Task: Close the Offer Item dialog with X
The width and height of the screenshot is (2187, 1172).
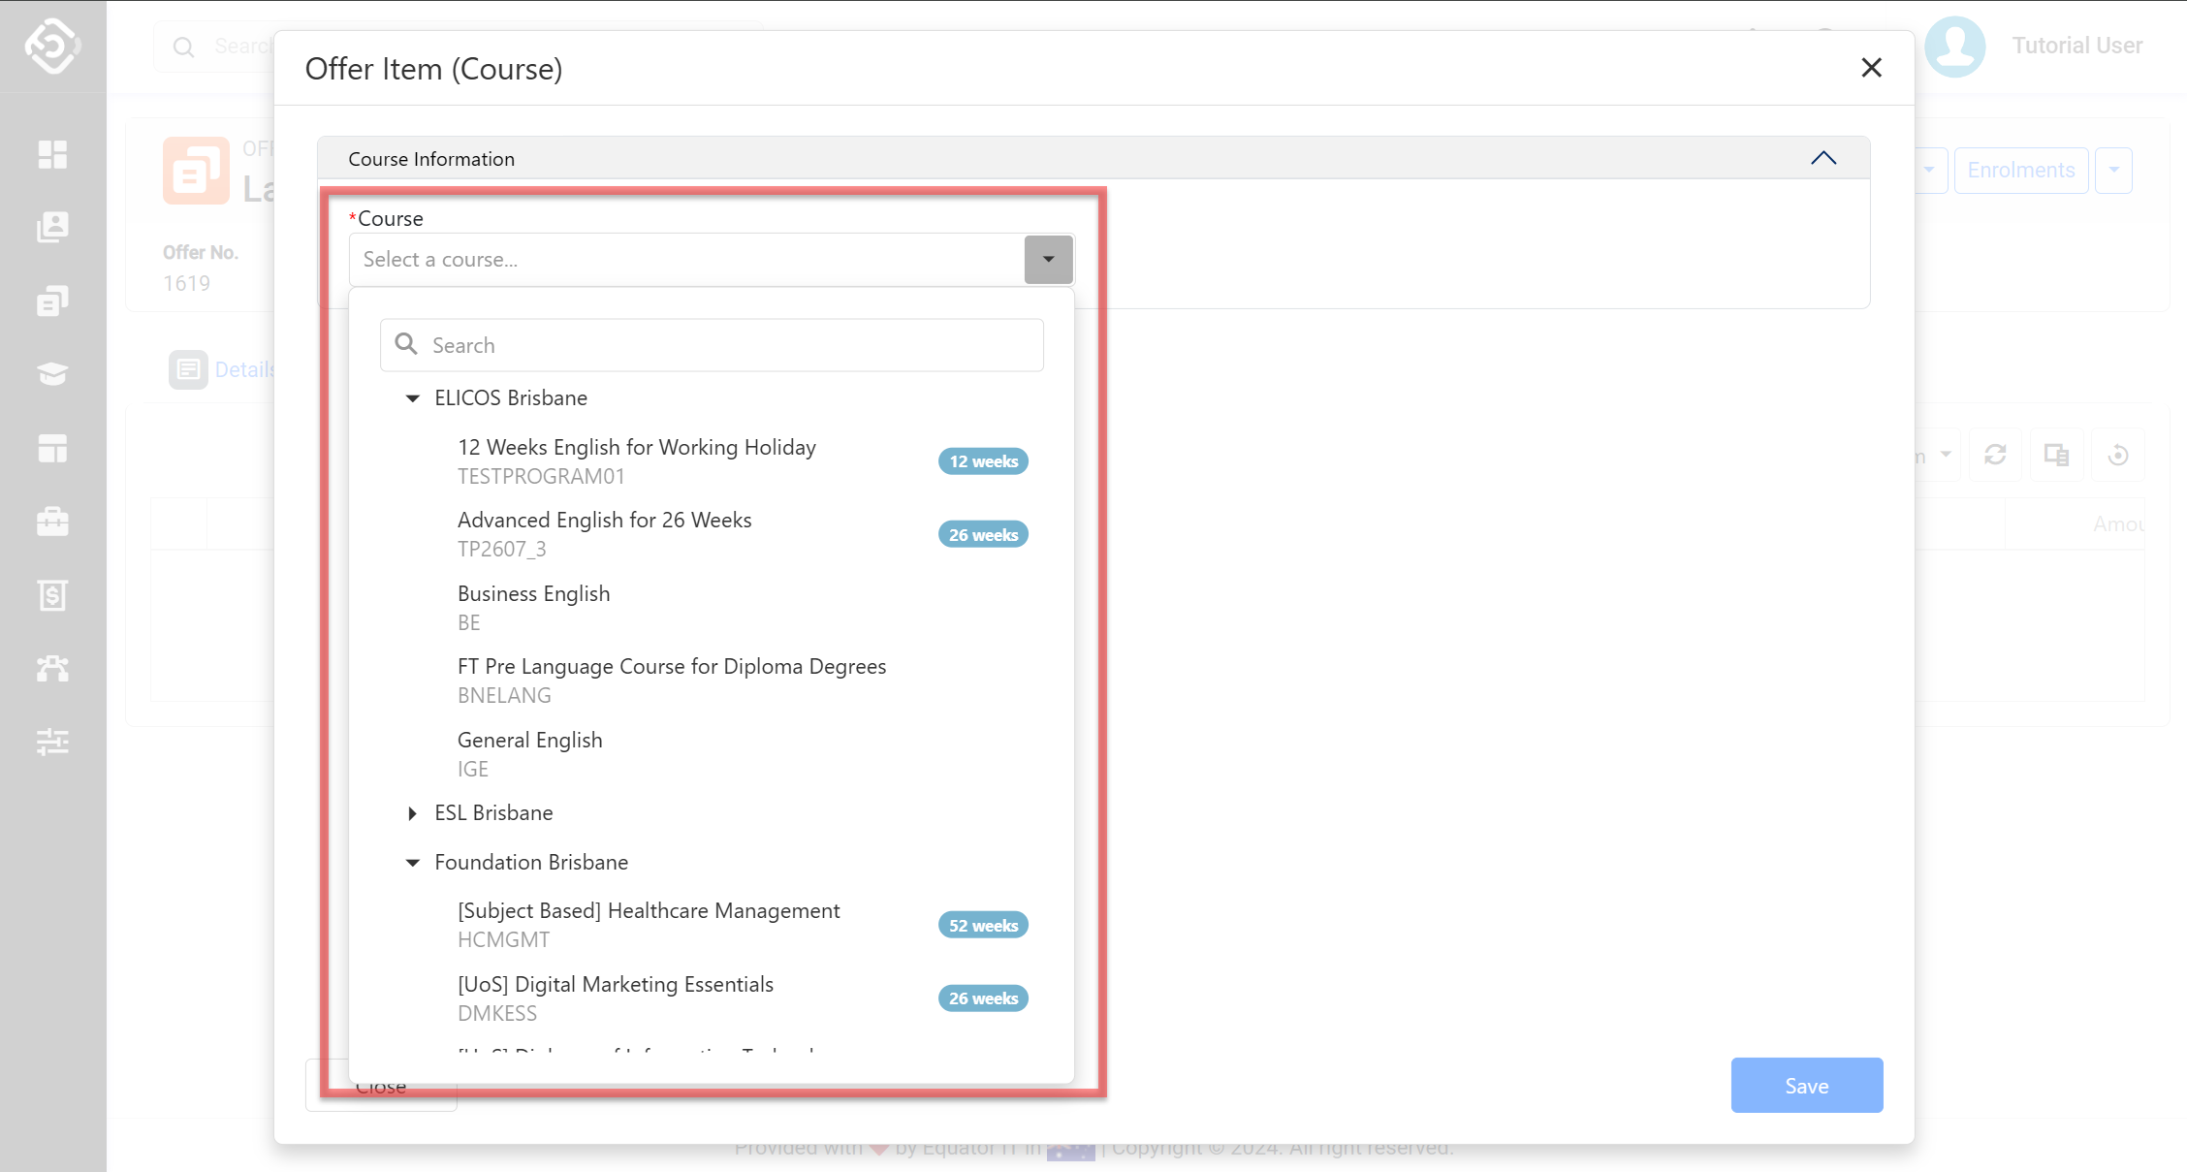Action: (1871, 68)
